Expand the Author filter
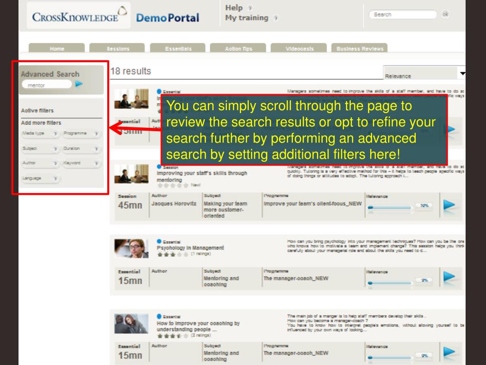Screen dimensions: 486x365 pyautogui.click(x=40, y=163)
